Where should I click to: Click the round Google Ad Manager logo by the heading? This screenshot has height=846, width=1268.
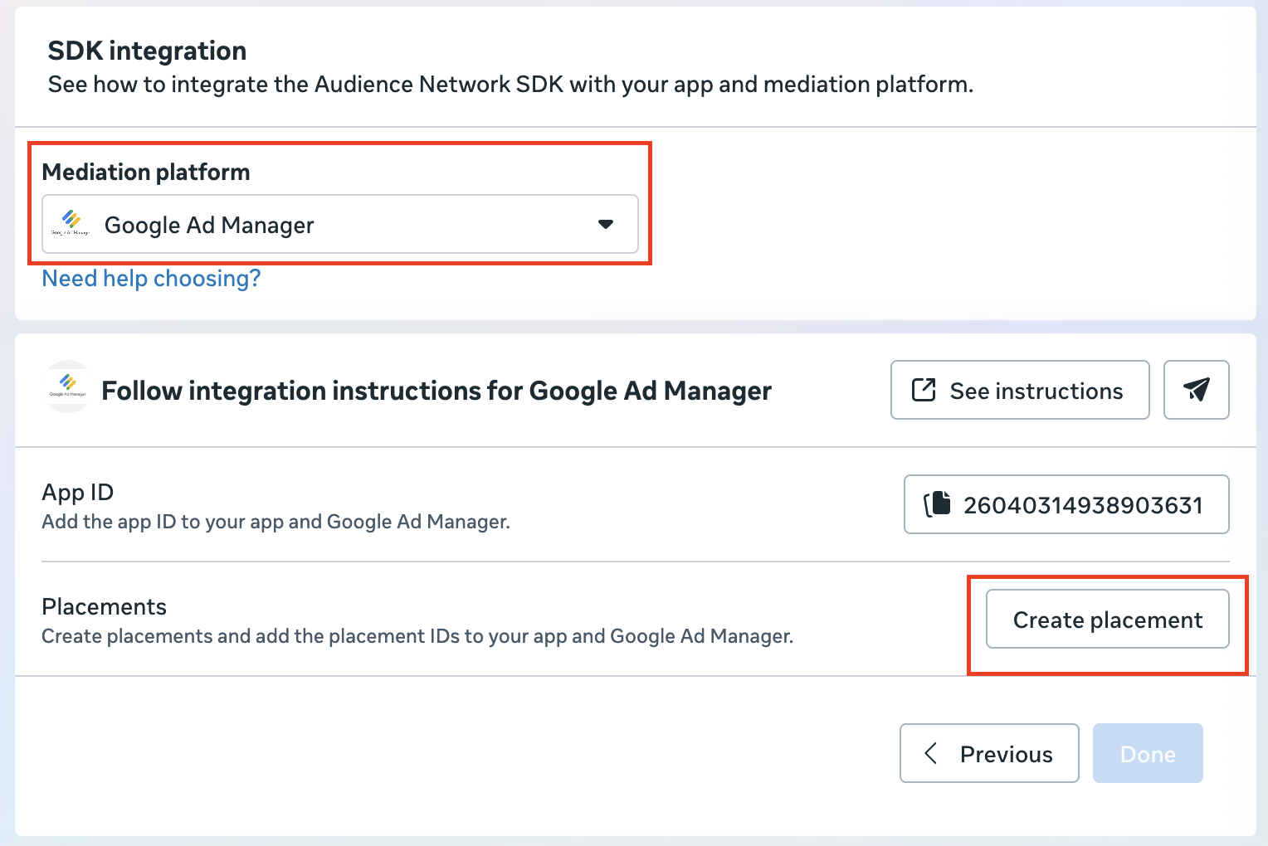point(68,387)
